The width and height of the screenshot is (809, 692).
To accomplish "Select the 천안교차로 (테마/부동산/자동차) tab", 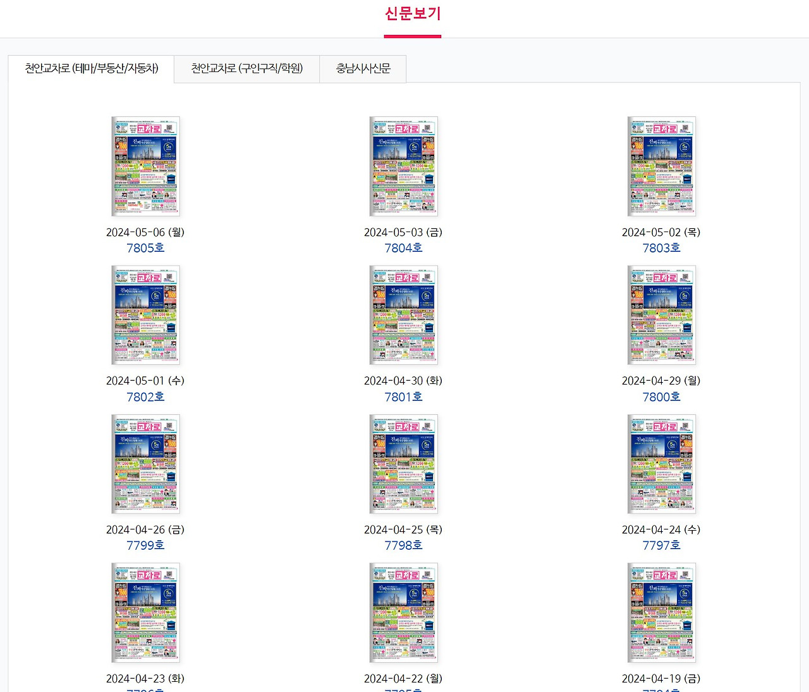I will coord(92,68).
